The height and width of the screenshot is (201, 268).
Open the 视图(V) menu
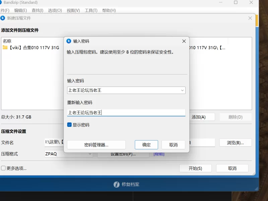tap(73, 10)
